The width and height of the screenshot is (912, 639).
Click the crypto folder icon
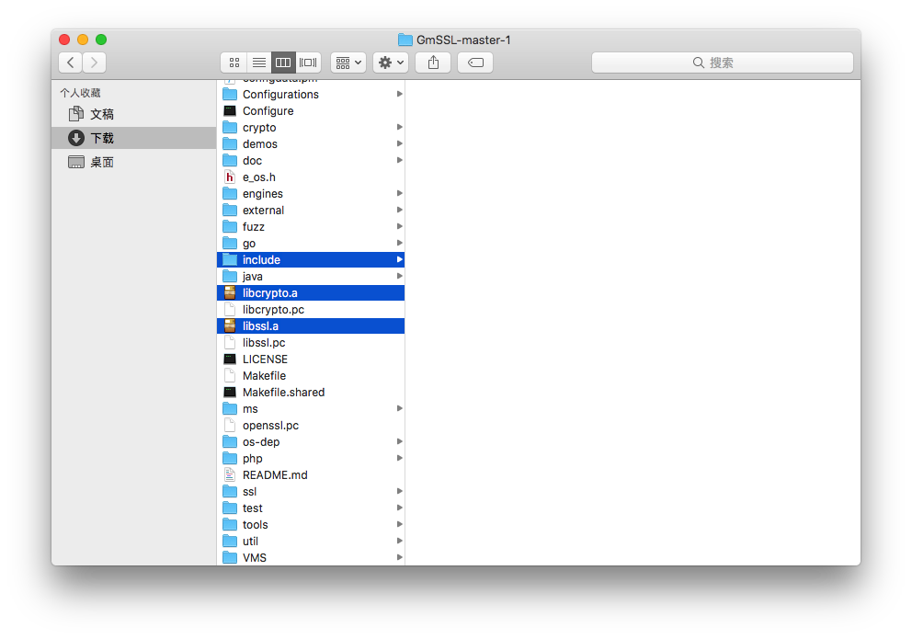(x=231, y=127)
